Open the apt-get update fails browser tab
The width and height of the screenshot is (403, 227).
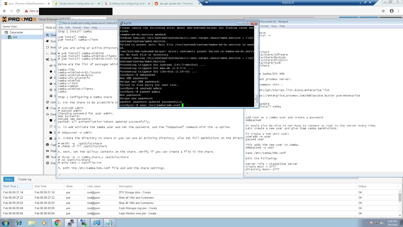coord(176,3)
